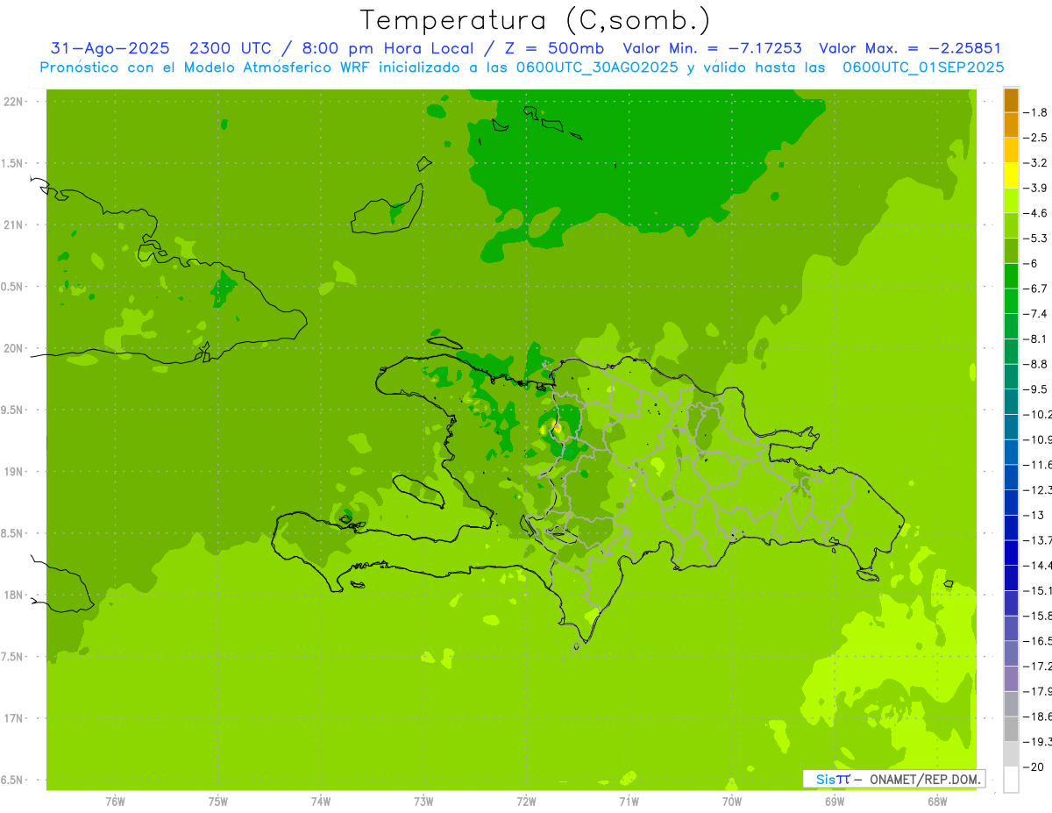1052x813 pixels.
Task: Select the yellow swatch between -3.2 and -3.9
Action: 1011,175
